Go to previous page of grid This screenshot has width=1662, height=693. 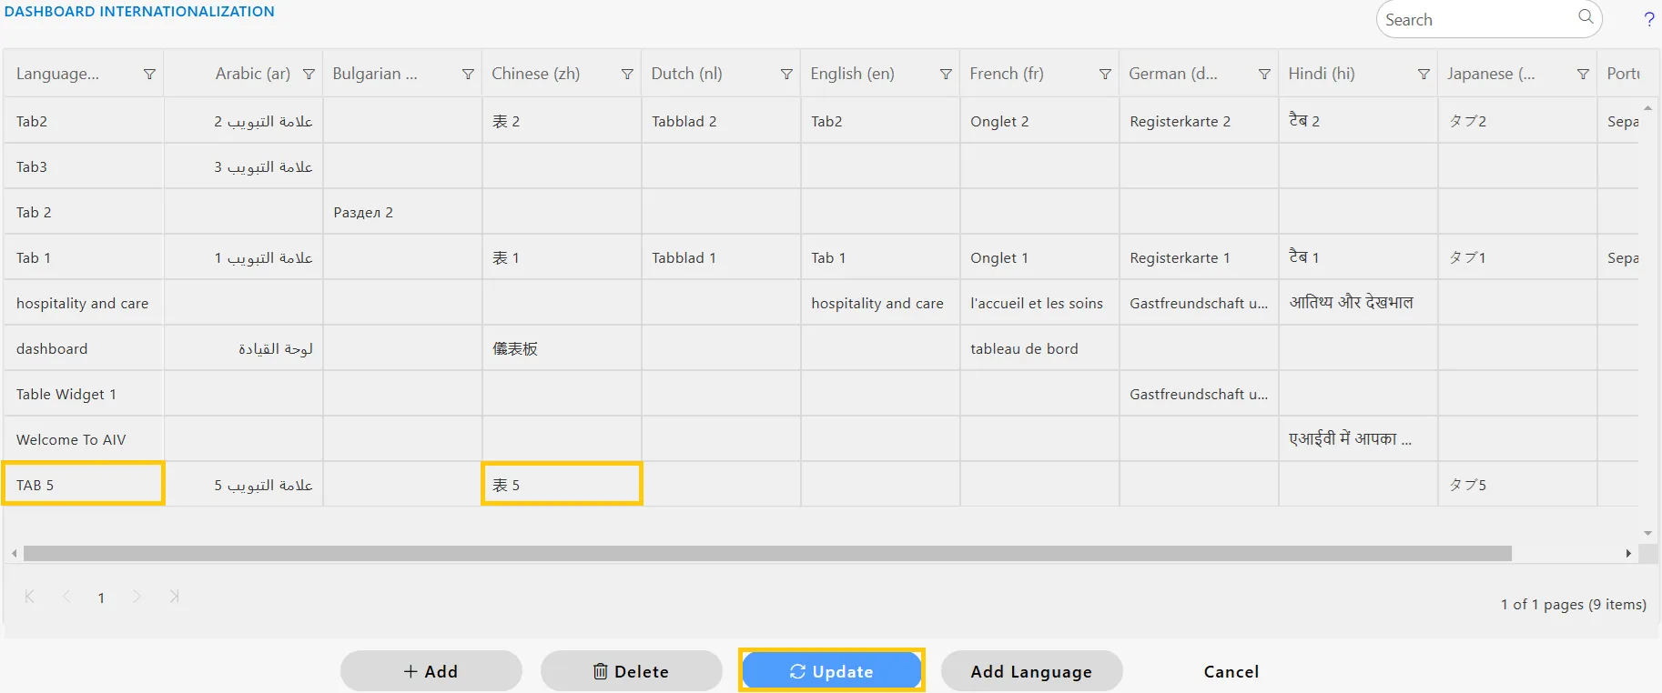click(66, 597)
